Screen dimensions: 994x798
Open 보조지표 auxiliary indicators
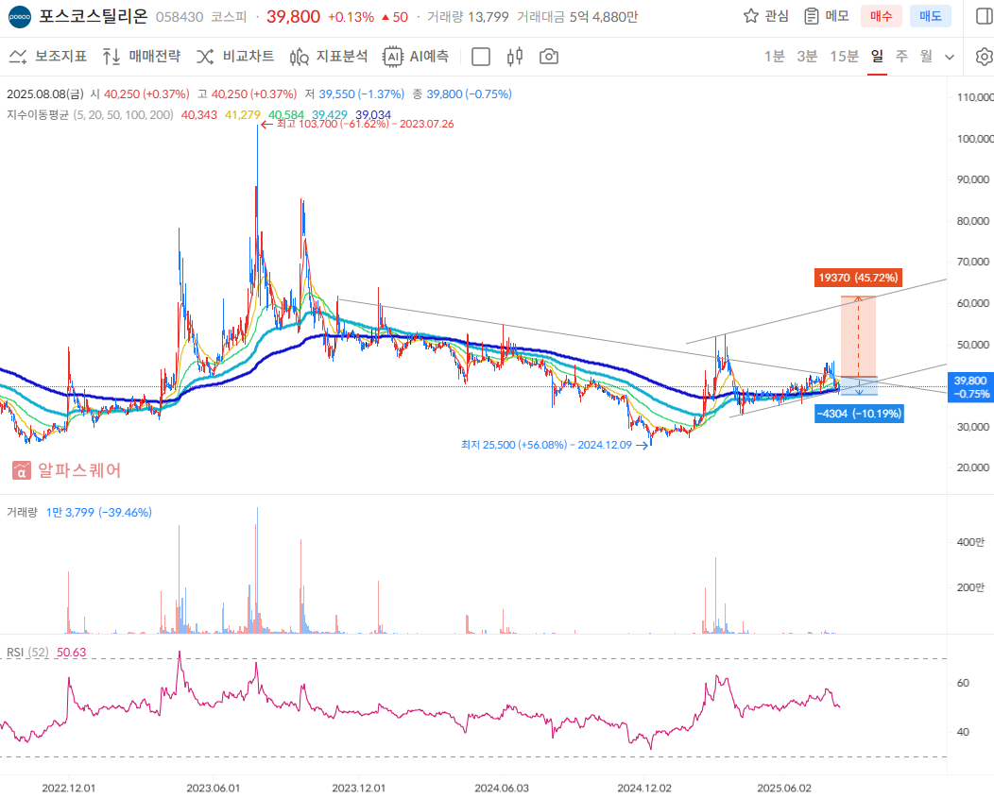[x=47, y=57]
